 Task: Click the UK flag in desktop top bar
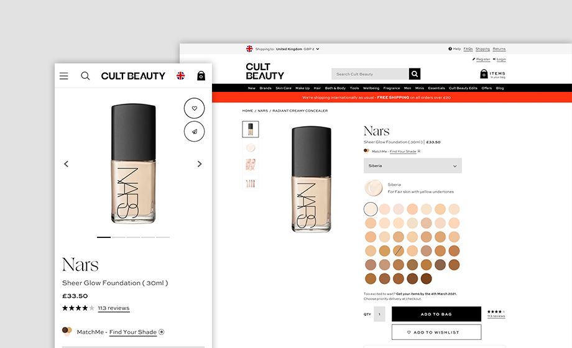coord(249,48)
